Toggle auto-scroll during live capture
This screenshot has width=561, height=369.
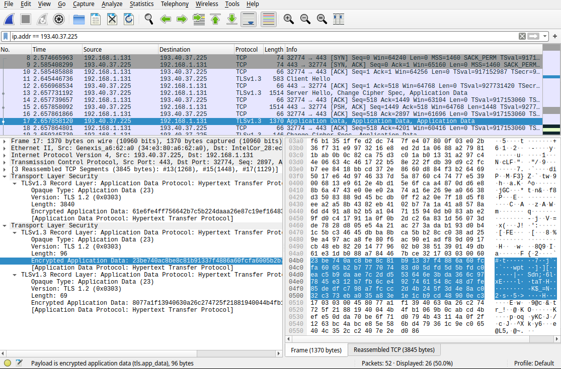point(248,19)
